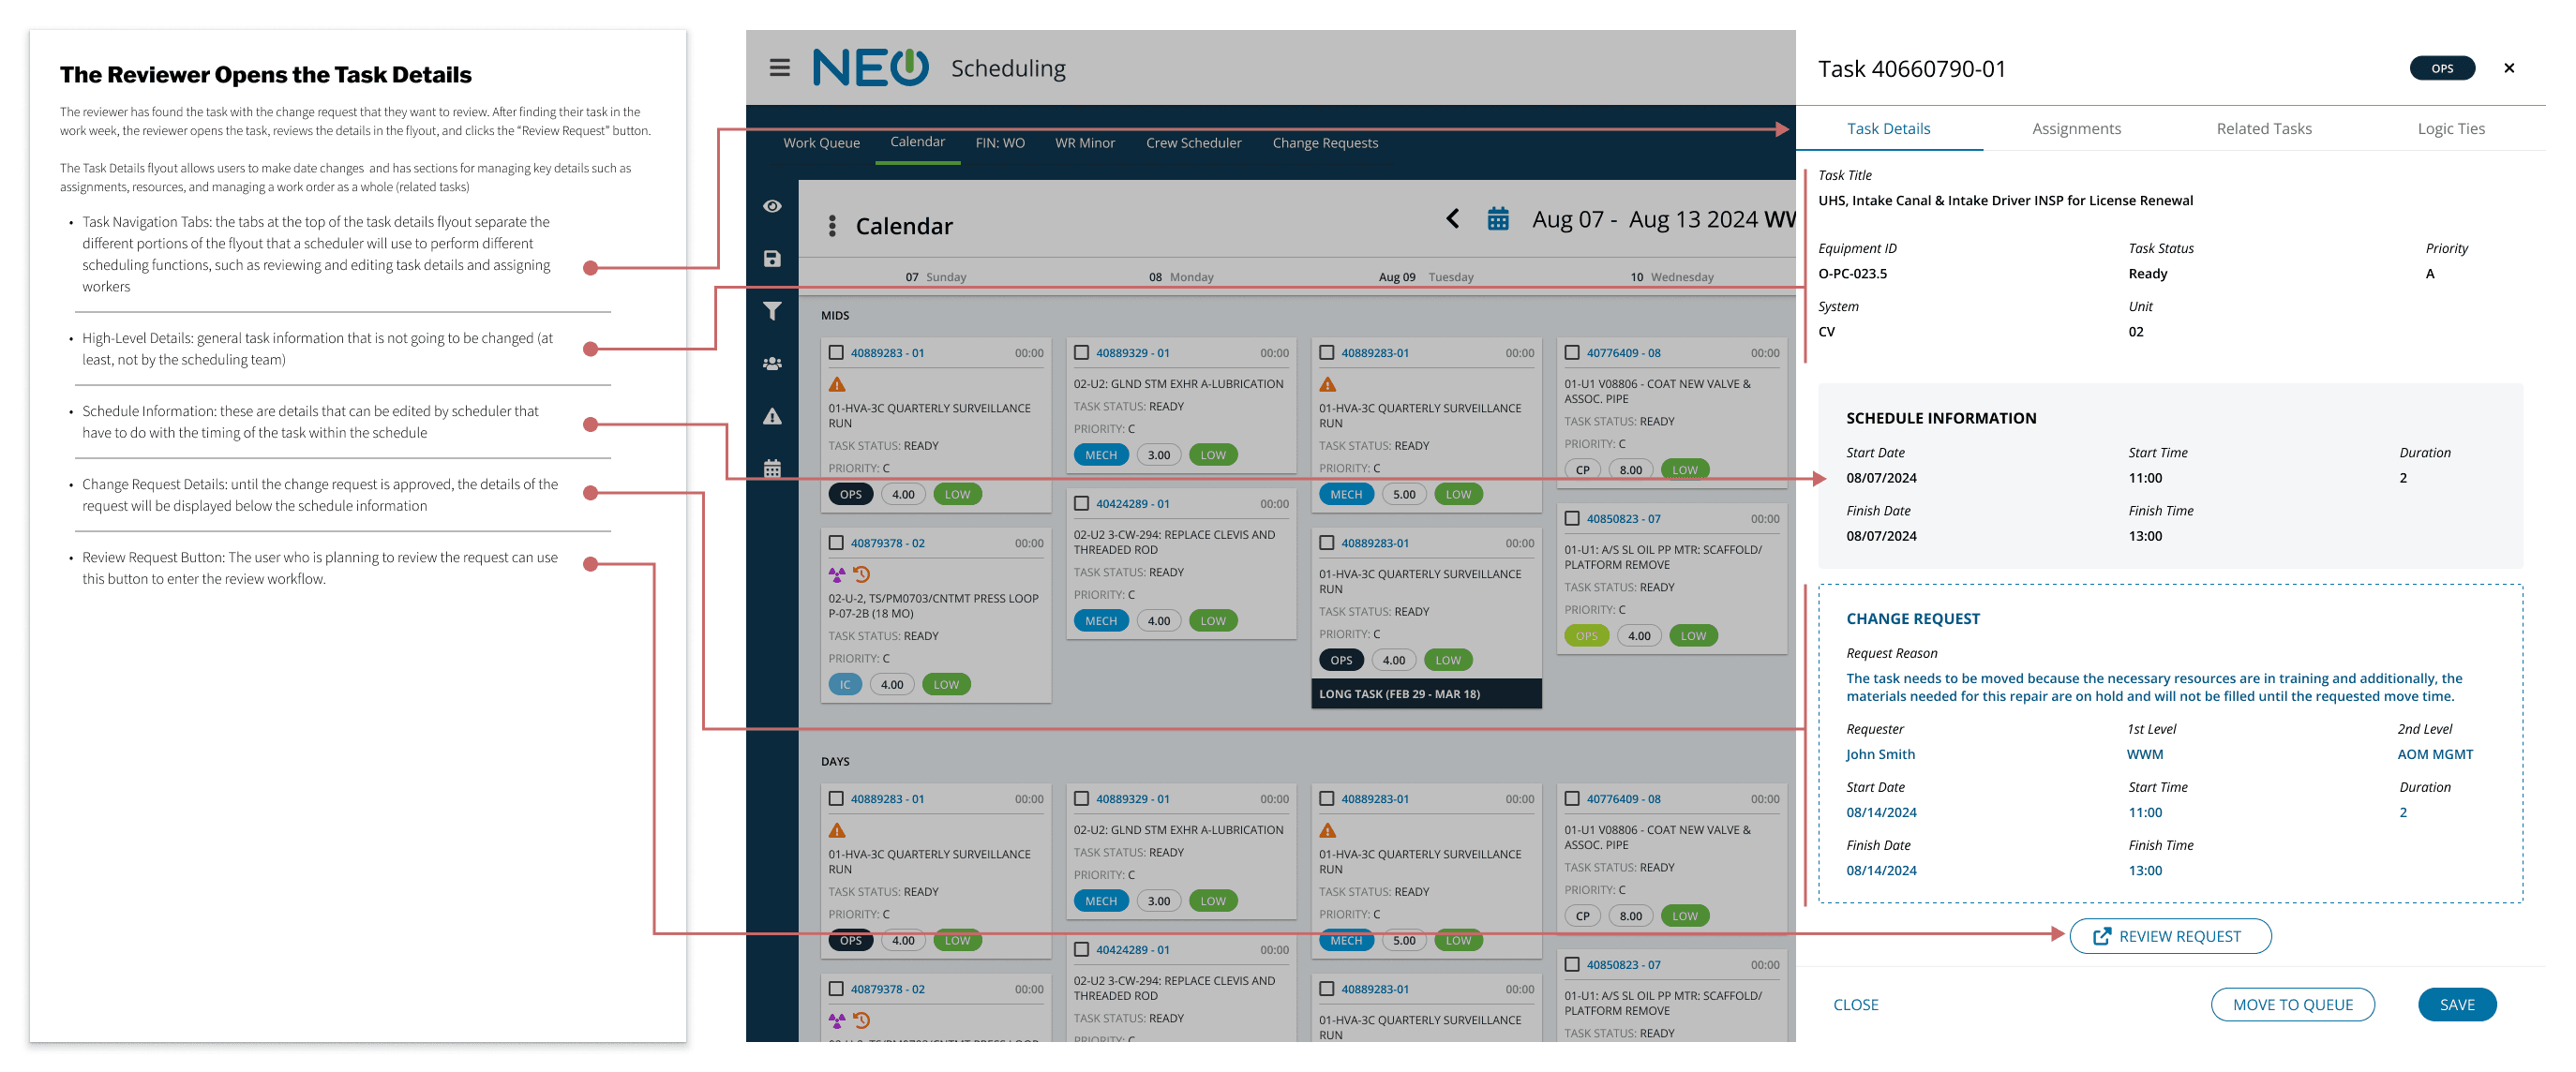Open the filter funnel icon in sidebar
This screenshot has height=1072, width=2576.
[x=772, y=311]
